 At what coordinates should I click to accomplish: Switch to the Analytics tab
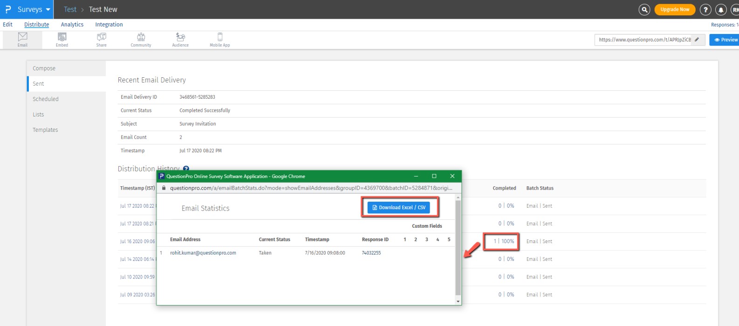[x=72, y=25]
